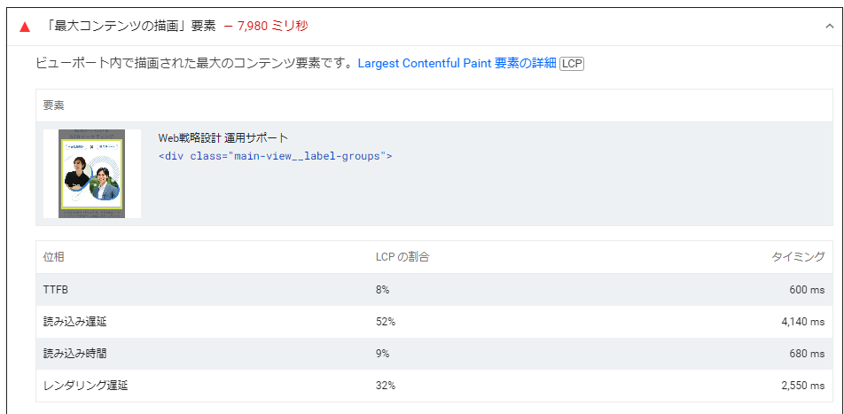The image size is (844, 414).
Task: Select the 読み込み時間 row label
Action: click(74, 354)
